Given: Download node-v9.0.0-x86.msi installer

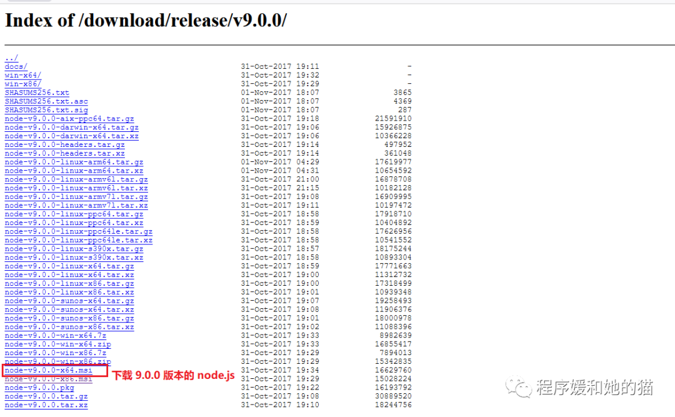Looking at the screenshot, I should coord(49,379).
